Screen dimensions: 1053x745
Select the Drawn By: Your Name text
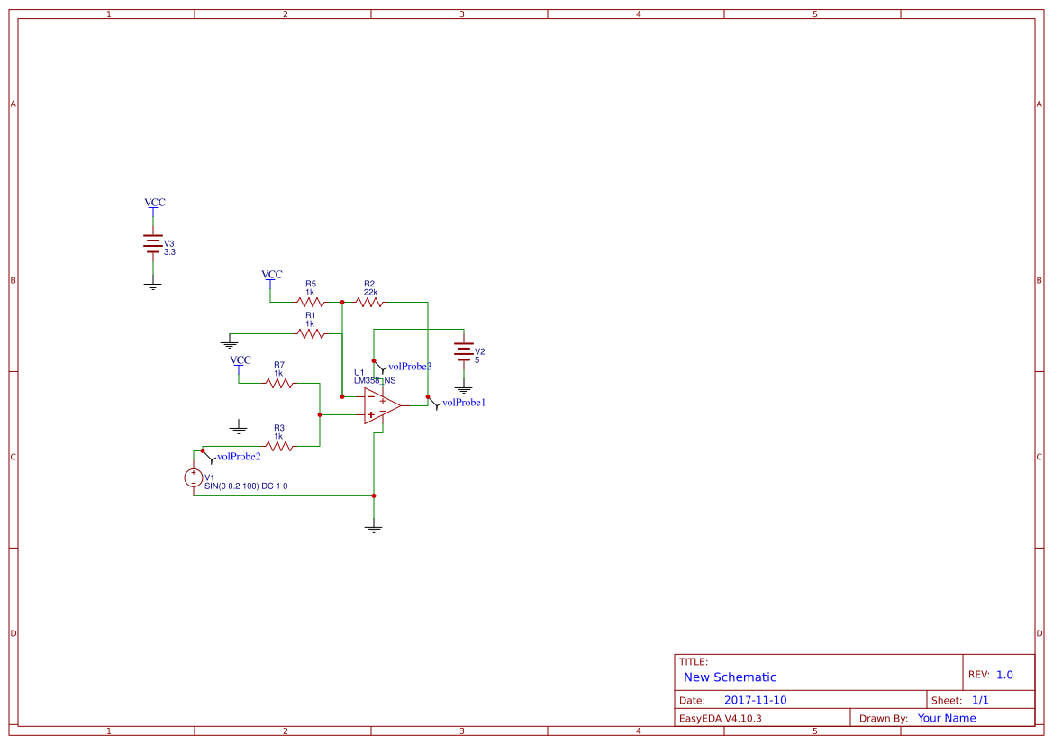pyautogui.click(x=945, y=718)
